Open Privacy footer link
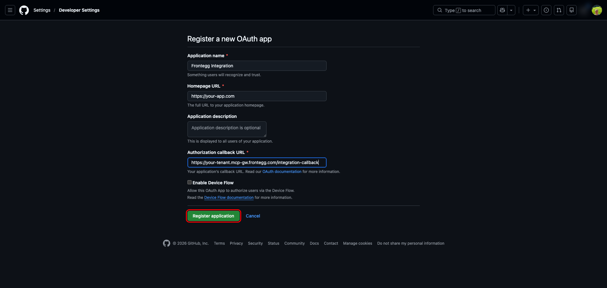The height and width of the screenshot is (288, 607). [x=236, y=243]
